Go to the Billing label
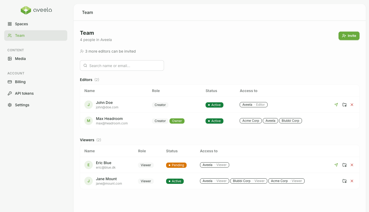This screenshot has width=369, height=212. (x=20, y=82)
